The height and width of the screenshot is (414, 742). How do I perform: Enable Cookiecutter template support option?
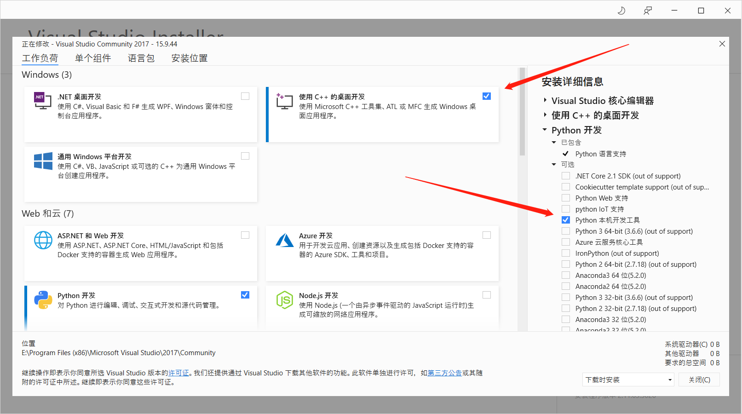coord(566,187)
